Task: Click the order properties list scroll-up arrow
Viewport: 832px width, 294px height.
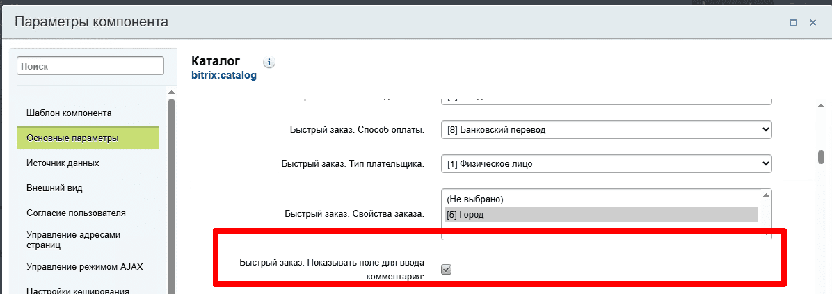Action: [x=766, y=195]
